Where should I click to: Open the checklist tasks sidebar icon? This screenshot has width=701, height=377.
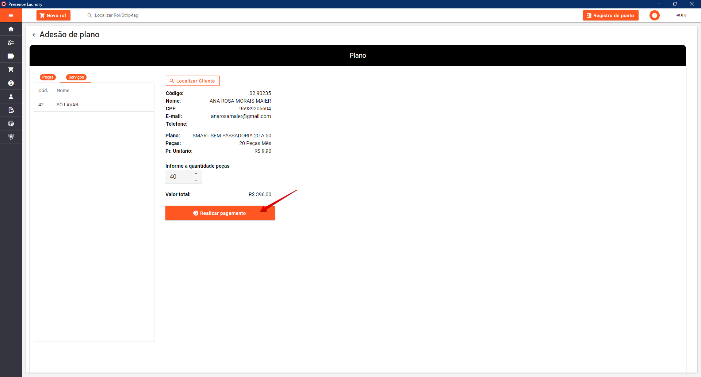pos(11,43)
